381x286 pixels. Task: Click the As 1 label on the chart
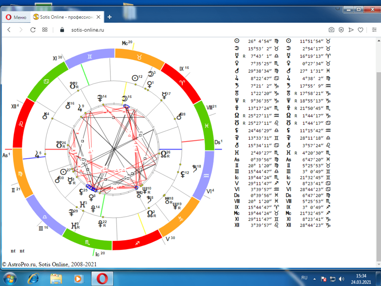pos(6,155)
